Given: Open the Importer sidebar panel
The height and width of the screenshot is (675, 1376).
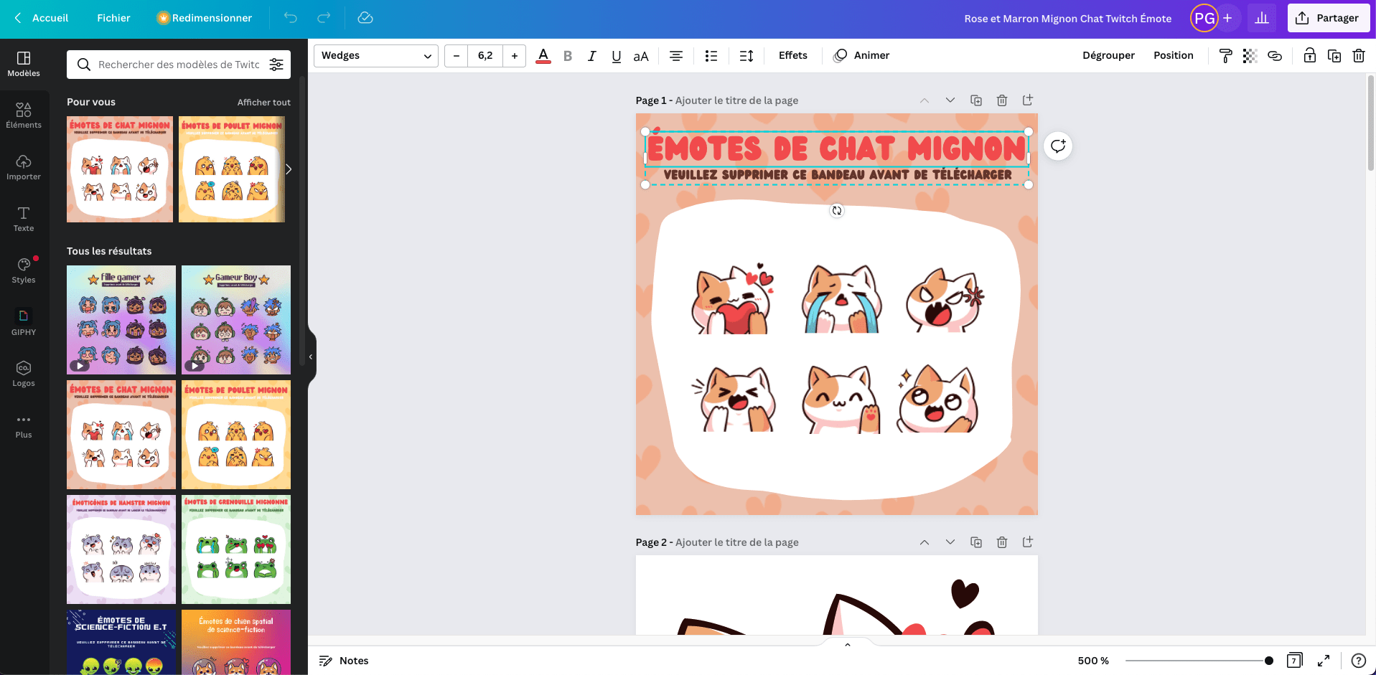Looking at the screenshot, I should tap(24, 167).
